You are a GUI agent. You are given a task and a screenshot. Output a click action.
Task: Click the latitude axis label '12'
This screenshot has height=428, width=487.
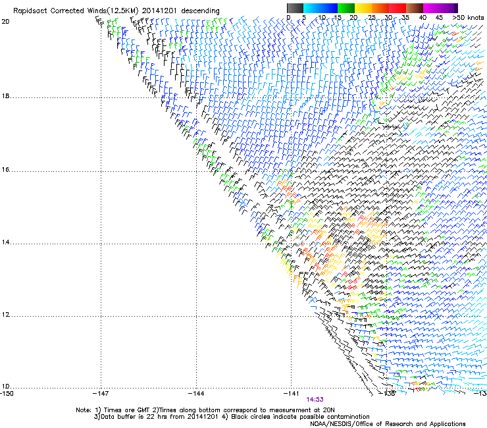coord(5,315)
